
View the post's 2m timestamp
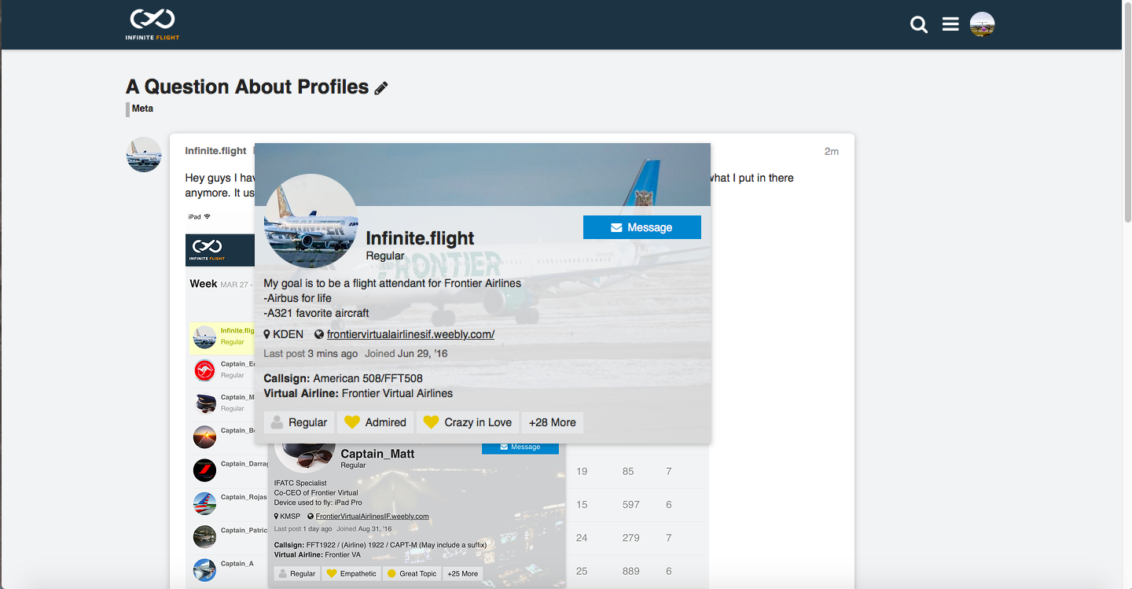pos(832,151)
